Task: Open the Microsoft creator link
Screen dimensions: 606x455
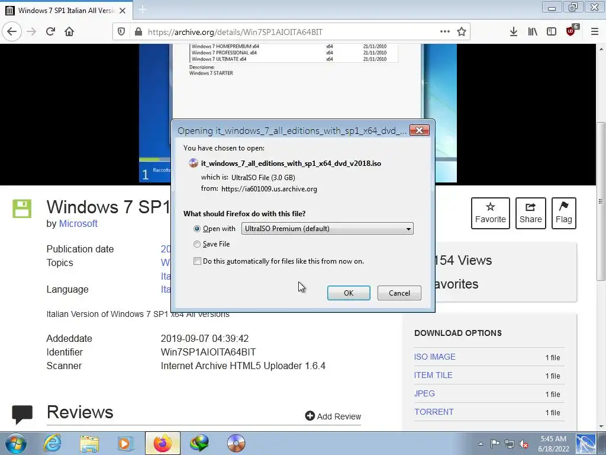Action: point(78,223)
